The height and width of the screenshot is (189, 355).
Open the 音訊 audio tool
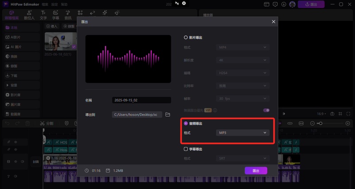67,15
